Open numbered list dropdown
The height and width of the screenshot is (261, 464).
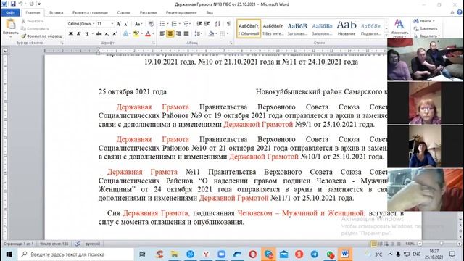point(179,24)
